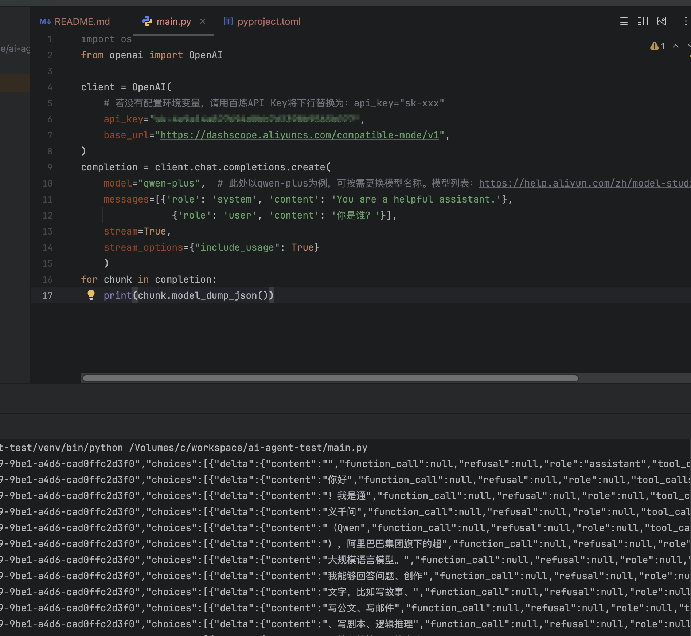This screenshot has height=636, width=691.
Task: Switch to the README.md tab
Action: [82, 21]
